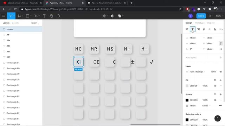Remove the fill with minus
This screenshot has height=126, width=225.
pyautogui.click(x=221, y=86)
